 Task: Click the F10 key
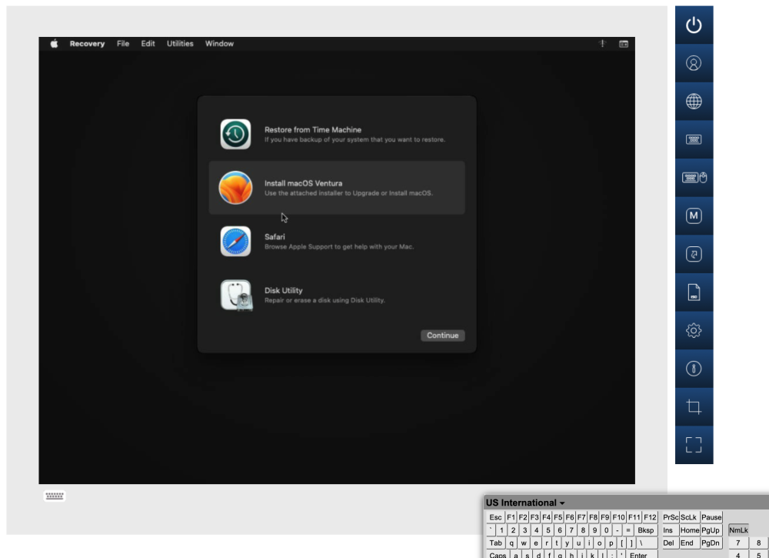point(618,517)
